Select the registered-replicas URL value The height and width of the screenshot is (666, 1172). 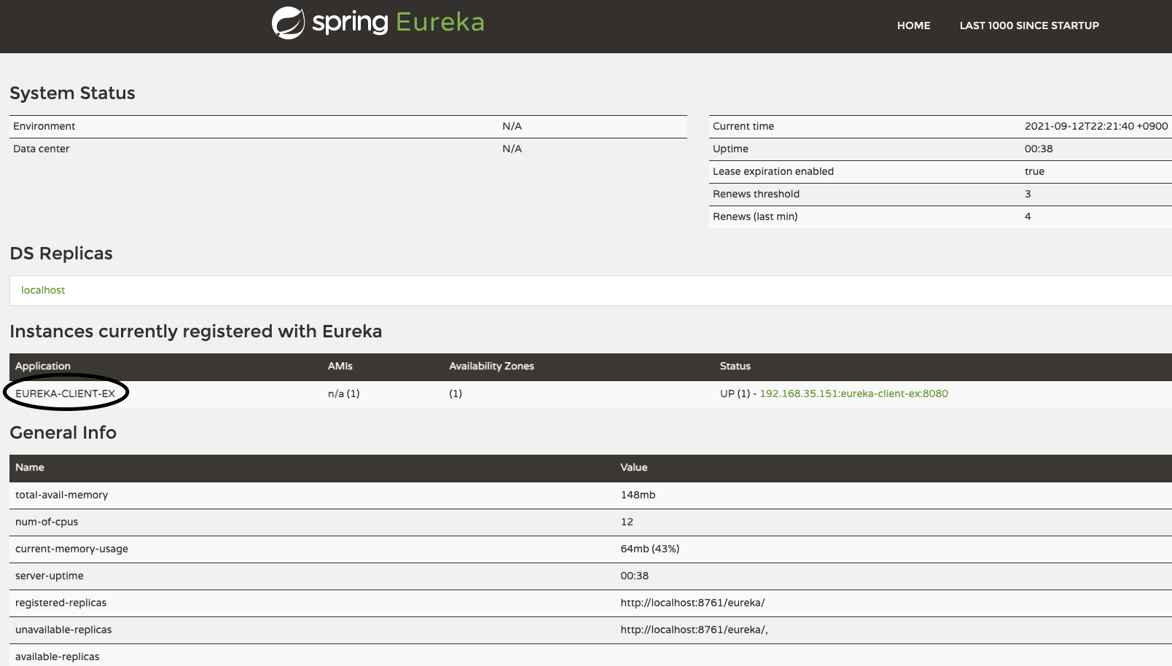pos(692,603)
